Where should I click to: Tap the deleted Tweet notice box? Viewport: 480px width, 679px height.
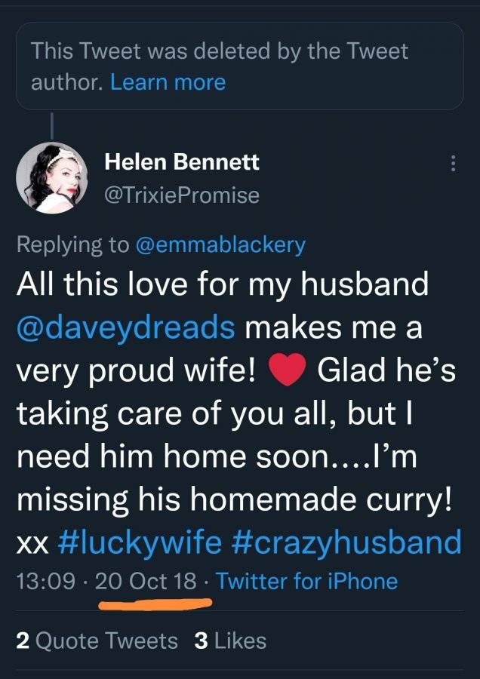(x=240, y=66)
